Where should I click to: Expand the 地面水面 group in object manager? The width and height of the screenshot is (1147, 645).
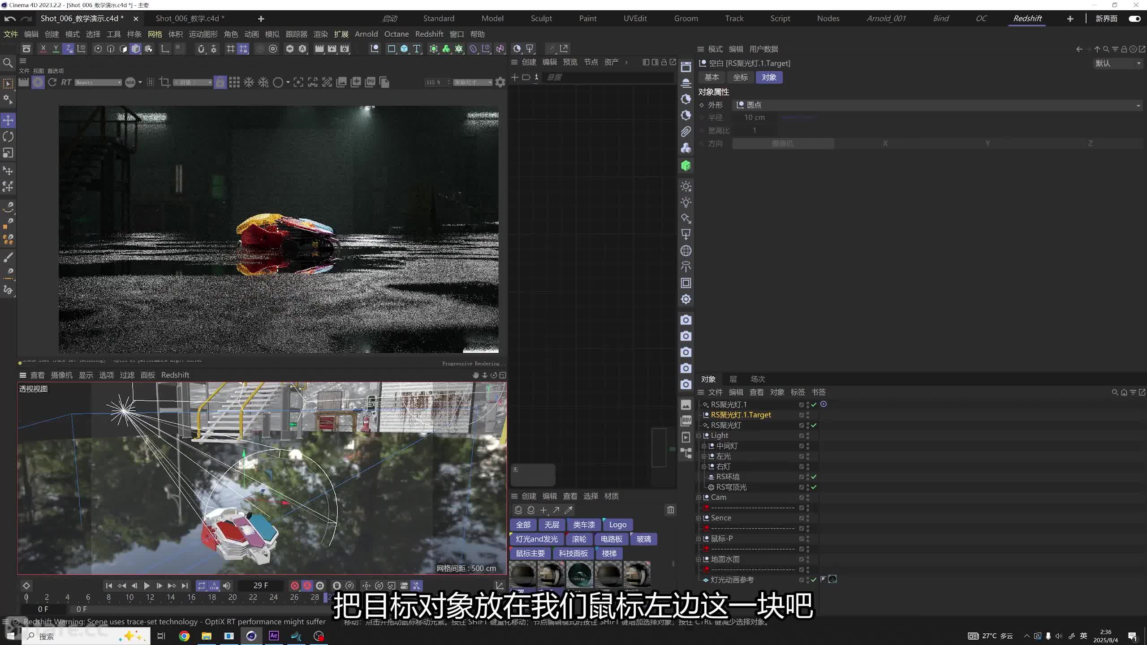pos(699,559)
